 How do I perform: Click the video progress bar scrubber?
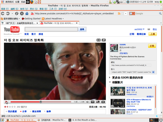pos(41,102)
